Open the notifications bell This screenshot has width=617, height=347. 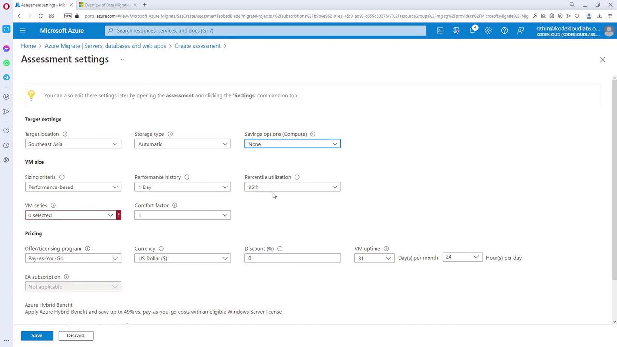point(472,30)
